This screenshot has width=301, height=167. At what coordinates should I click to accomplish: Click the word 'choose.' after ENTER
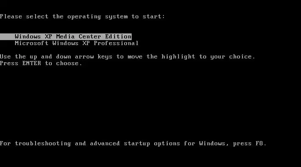point(69,63)
